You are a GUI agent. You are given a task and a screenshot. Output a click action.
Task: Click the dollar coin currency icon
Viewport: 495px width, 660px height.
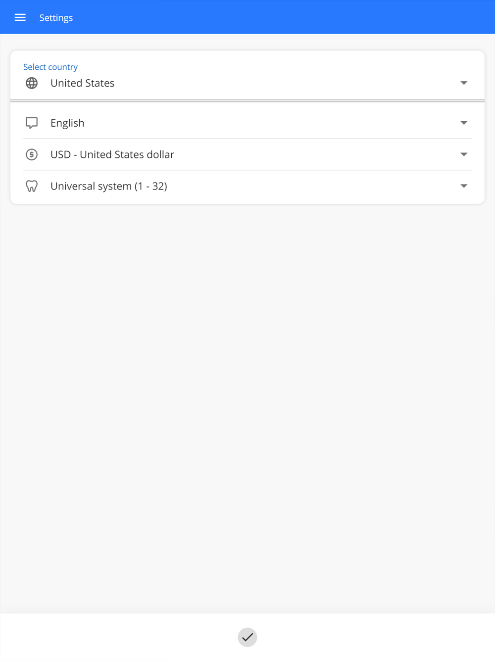point(32,154)
